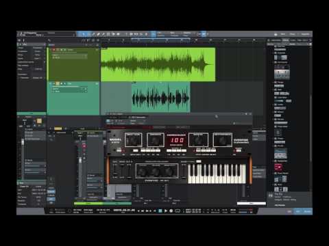Click the Edit button at bottom right
The image size is (329, 246).
pyautogui.click(x=289, y=212)
